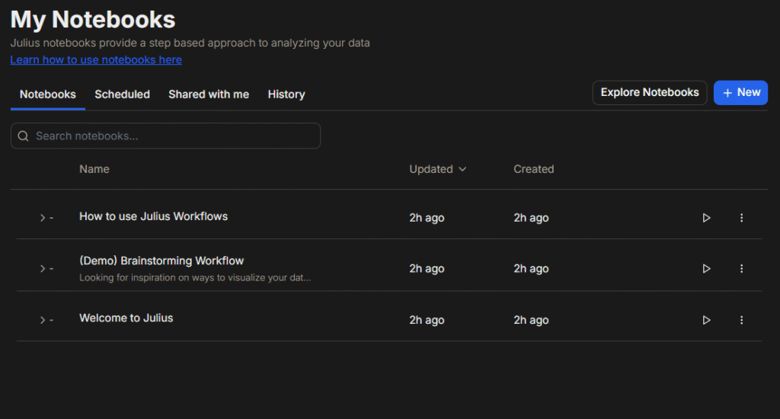Open more options for Welcome to Julius

(x=741, y=320)
